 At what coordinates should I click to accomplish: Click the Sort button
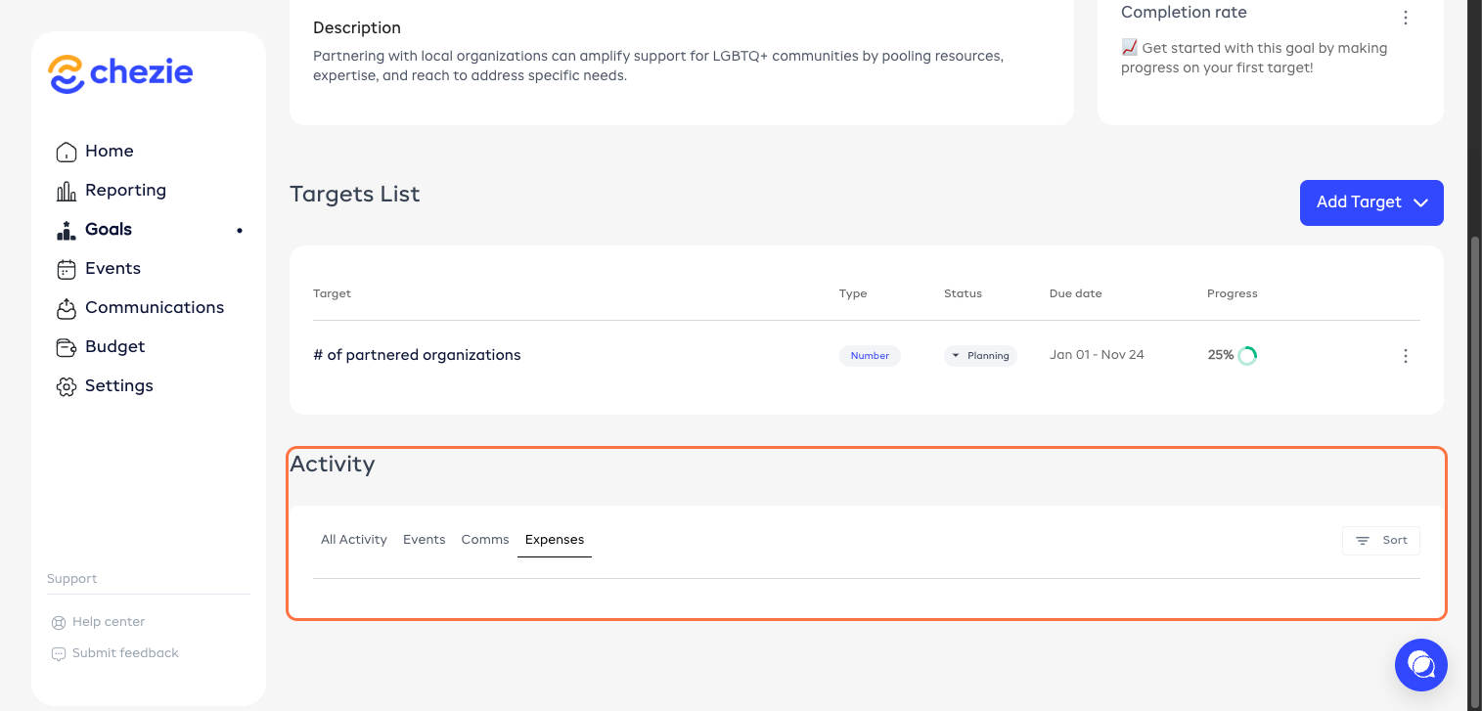(1380, 540)
